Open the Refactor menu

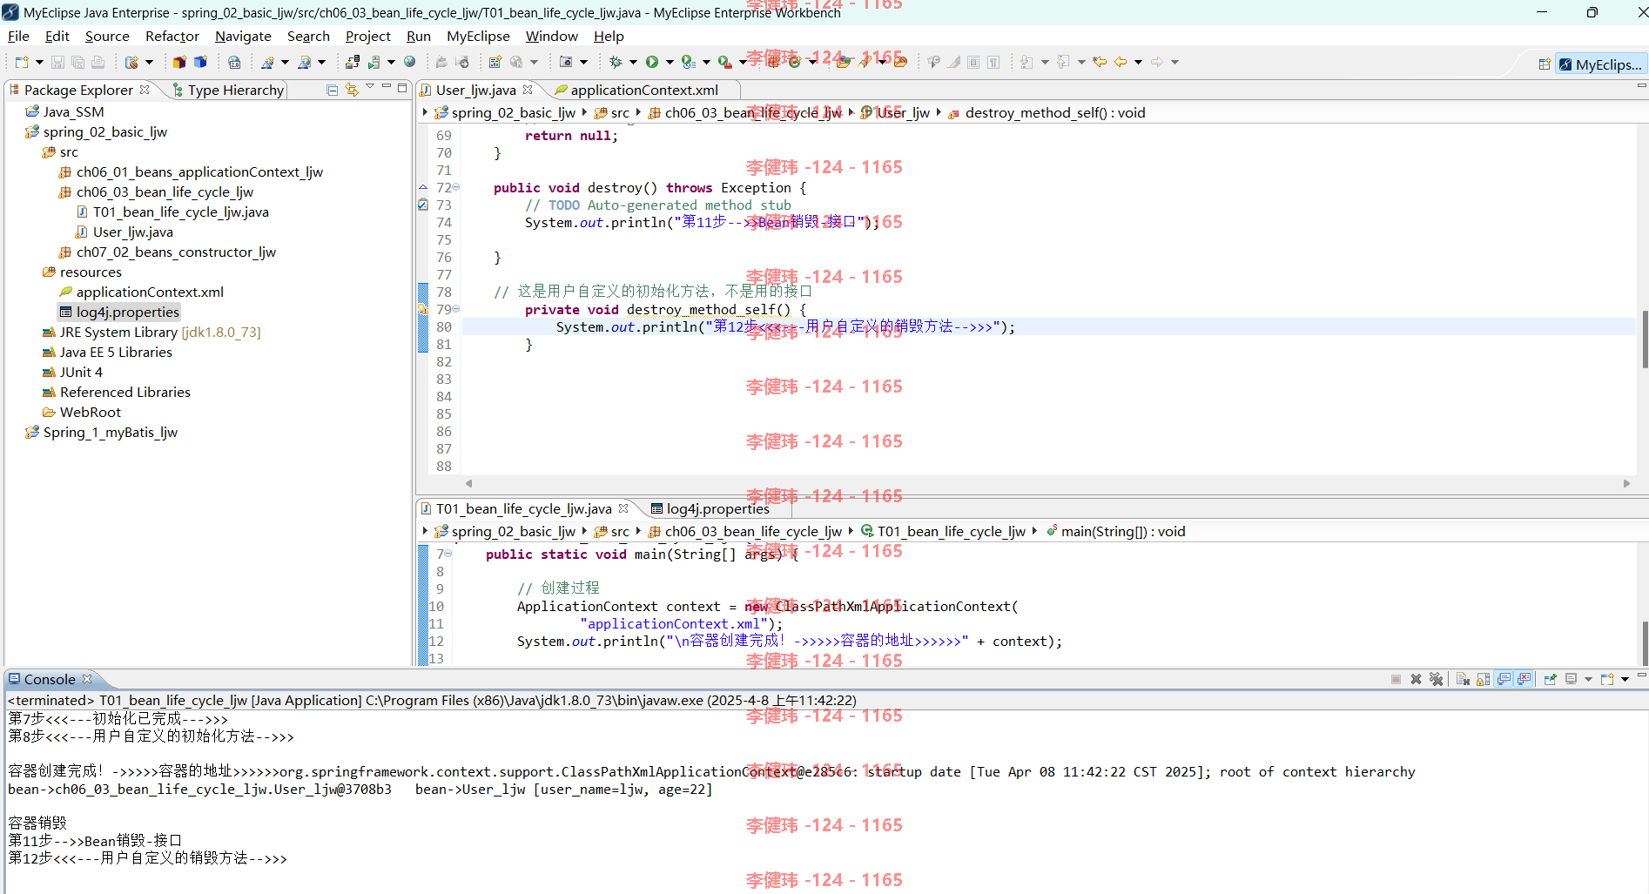(172, 36)
